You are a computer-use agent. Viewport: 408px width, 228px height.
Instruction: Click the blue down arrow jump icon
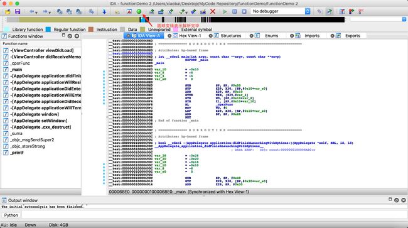pos(104,11)
